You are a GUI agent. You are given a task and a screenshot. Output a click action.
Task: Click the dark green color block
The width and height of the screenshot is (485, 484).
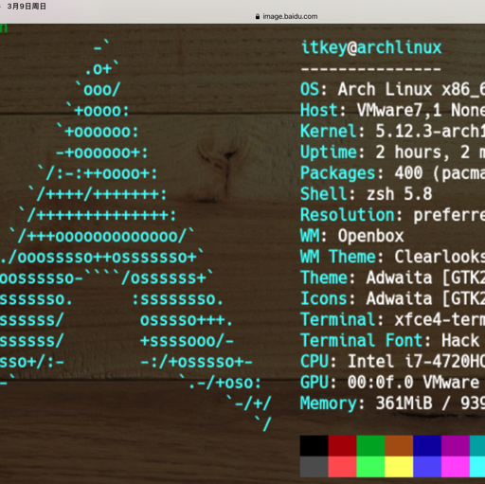pyautogui.click(x=370, y=446)
